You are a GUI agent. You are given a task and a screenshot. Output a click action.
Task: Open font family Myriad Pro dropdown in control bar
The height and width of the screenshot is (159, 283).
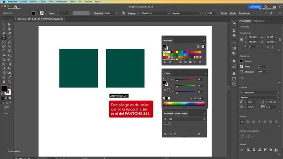coord(169,13)
